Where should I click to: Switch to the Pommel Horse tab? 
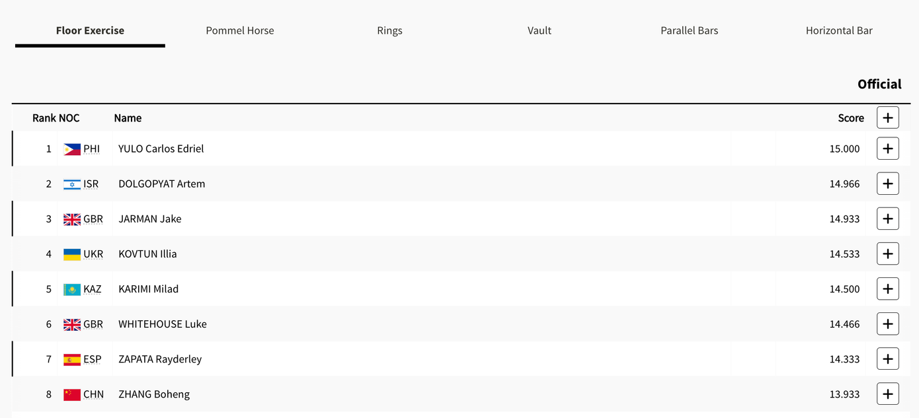pos(239,30)
